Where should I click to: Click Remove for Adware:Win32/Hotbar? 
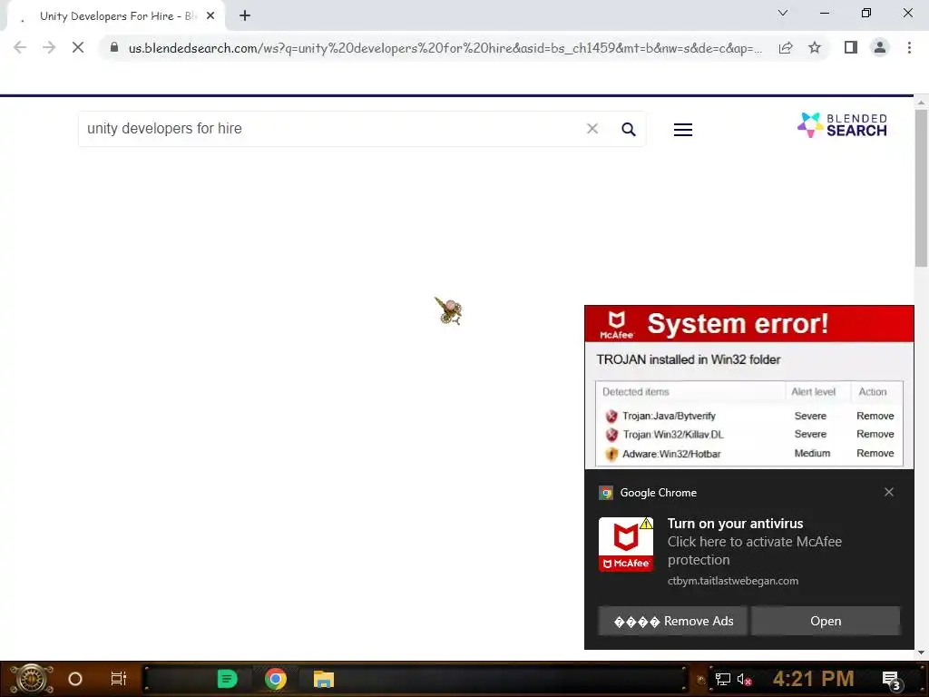coord(875,453)
